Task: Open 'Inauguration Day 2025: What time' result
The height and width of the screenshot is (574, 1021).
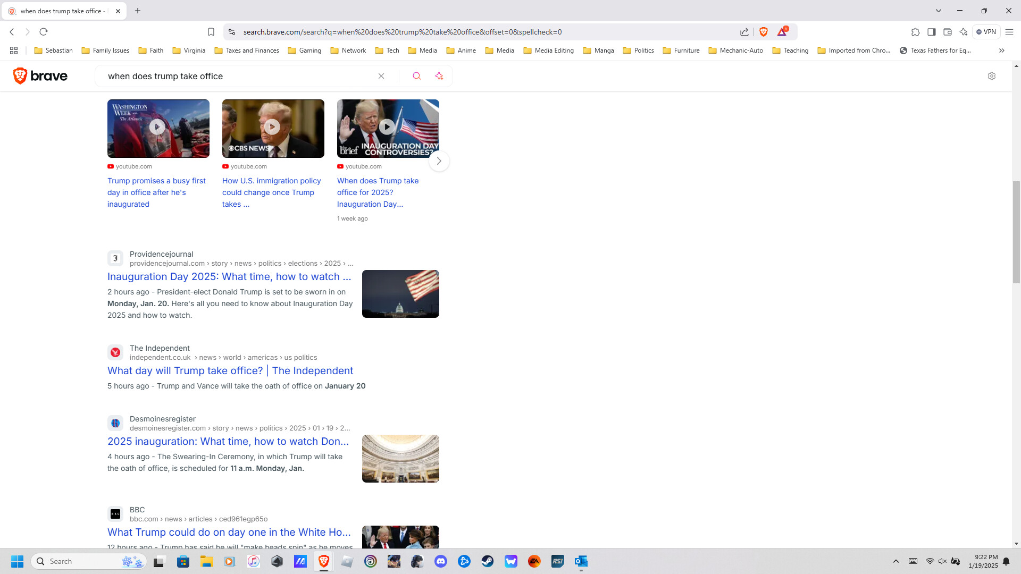Action: [229, 276]
